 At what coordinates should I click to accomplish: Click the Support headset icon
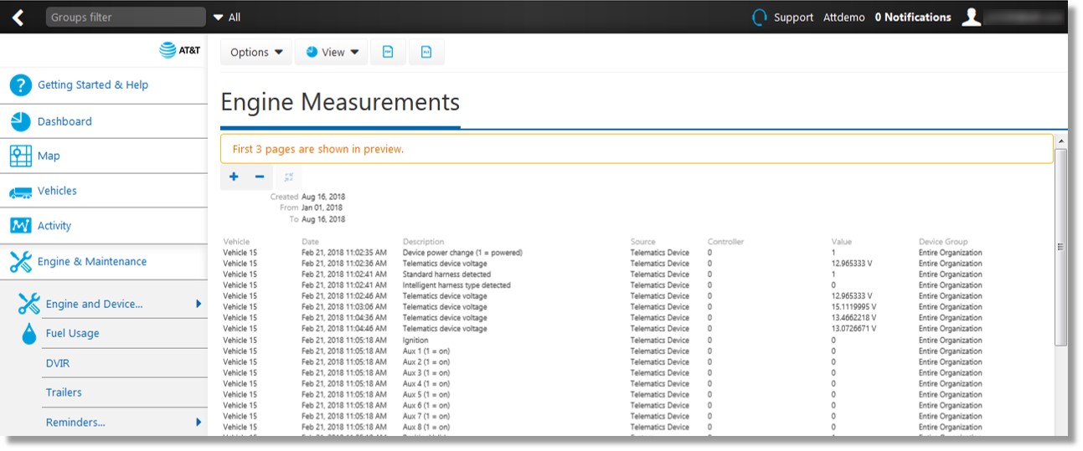tap(760, 18)
